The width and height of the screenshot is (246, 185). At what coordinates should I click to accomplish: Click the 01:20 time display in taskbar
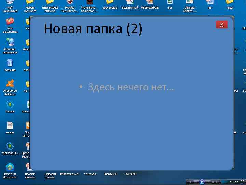[234, 182]
